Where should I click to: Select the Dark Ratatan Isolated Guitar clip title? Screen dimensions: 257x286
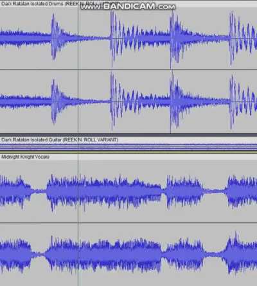click(x=60, y=140)
